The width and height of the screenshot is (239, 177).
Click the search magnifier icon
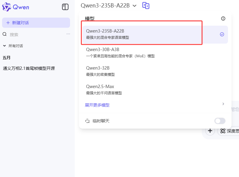point(4,34)
